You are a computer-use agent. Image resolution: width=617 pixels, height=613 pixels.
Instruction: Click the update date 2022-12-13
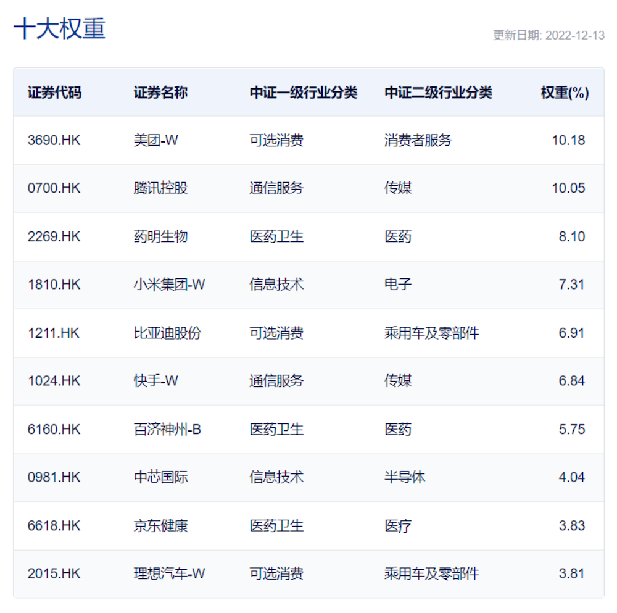pyautogui.click(x=575, y=35)
